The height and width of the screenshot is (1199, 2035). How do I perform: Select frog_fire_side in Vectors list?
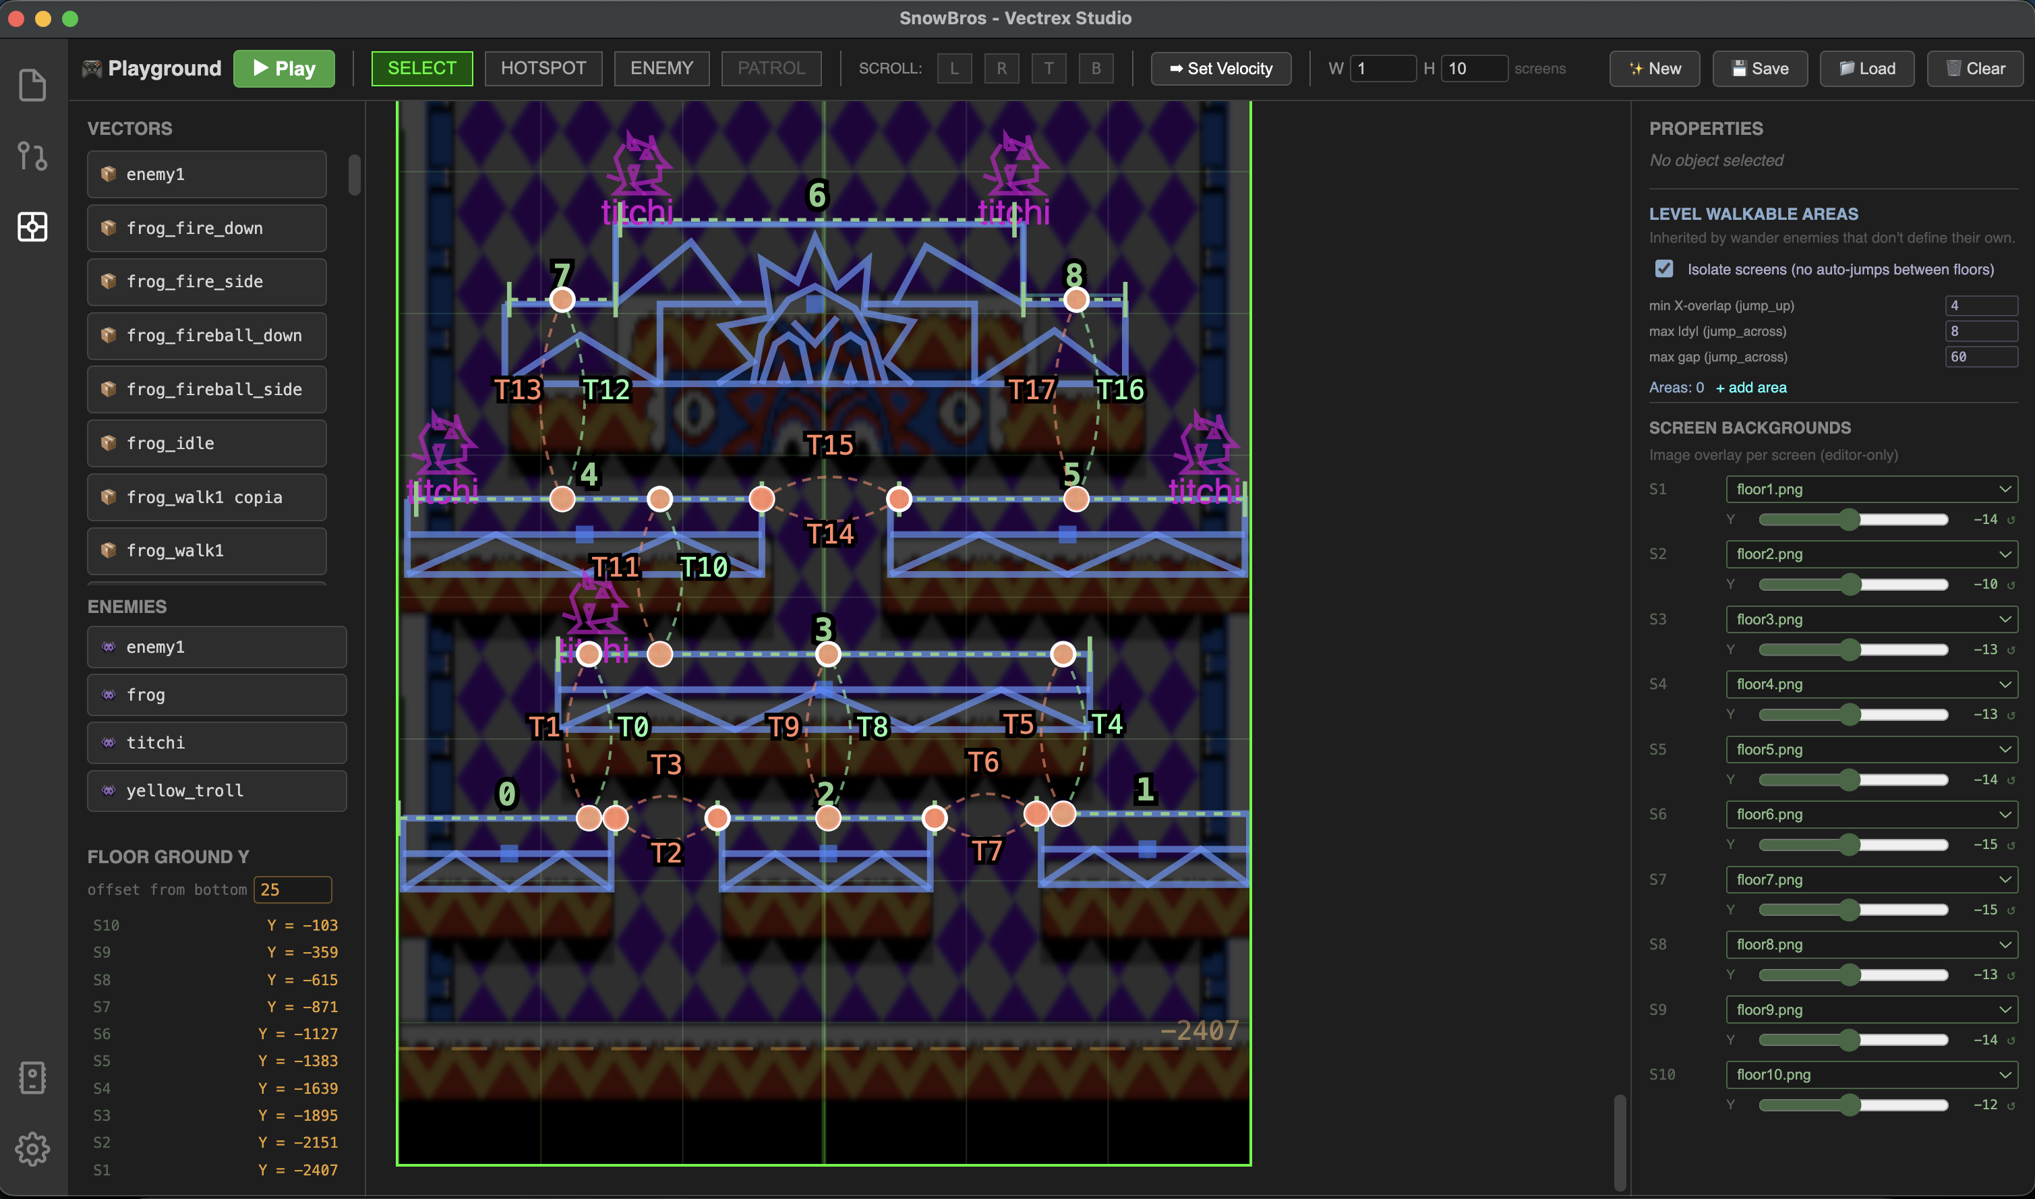click(207, 281)
